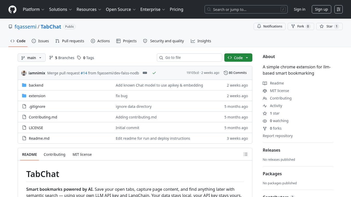The image size is (351, 197).
Task: Click iamnimix avatar thumbnail
Action: pyautogui.click(x=24, y=73)
